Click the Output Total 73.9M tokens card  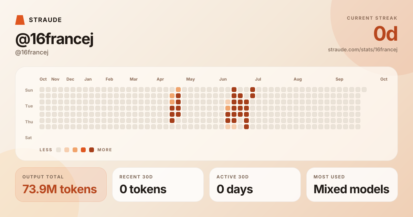click(x=61, y=185)
